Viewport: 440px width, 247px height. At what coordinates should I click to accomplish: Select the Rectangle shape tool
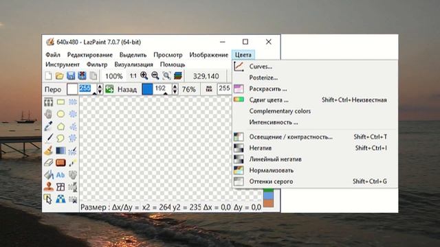pos(60,102)
